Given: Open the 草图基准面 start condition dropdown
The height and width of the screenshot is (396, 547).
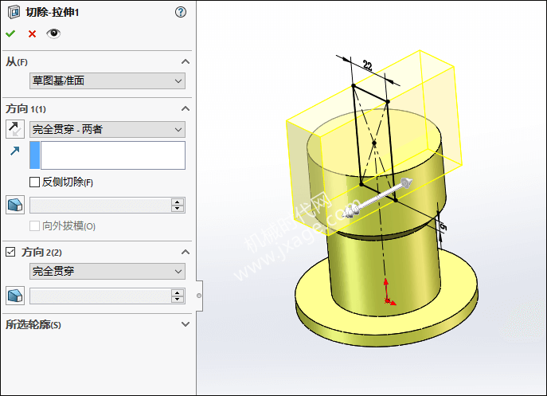Looking at the screenshot, I should pyautogui.click(x=107, y=81).
